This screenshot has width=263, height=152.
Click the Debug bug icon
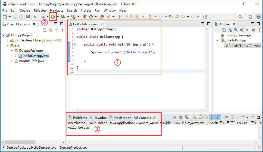click(43, 17)
